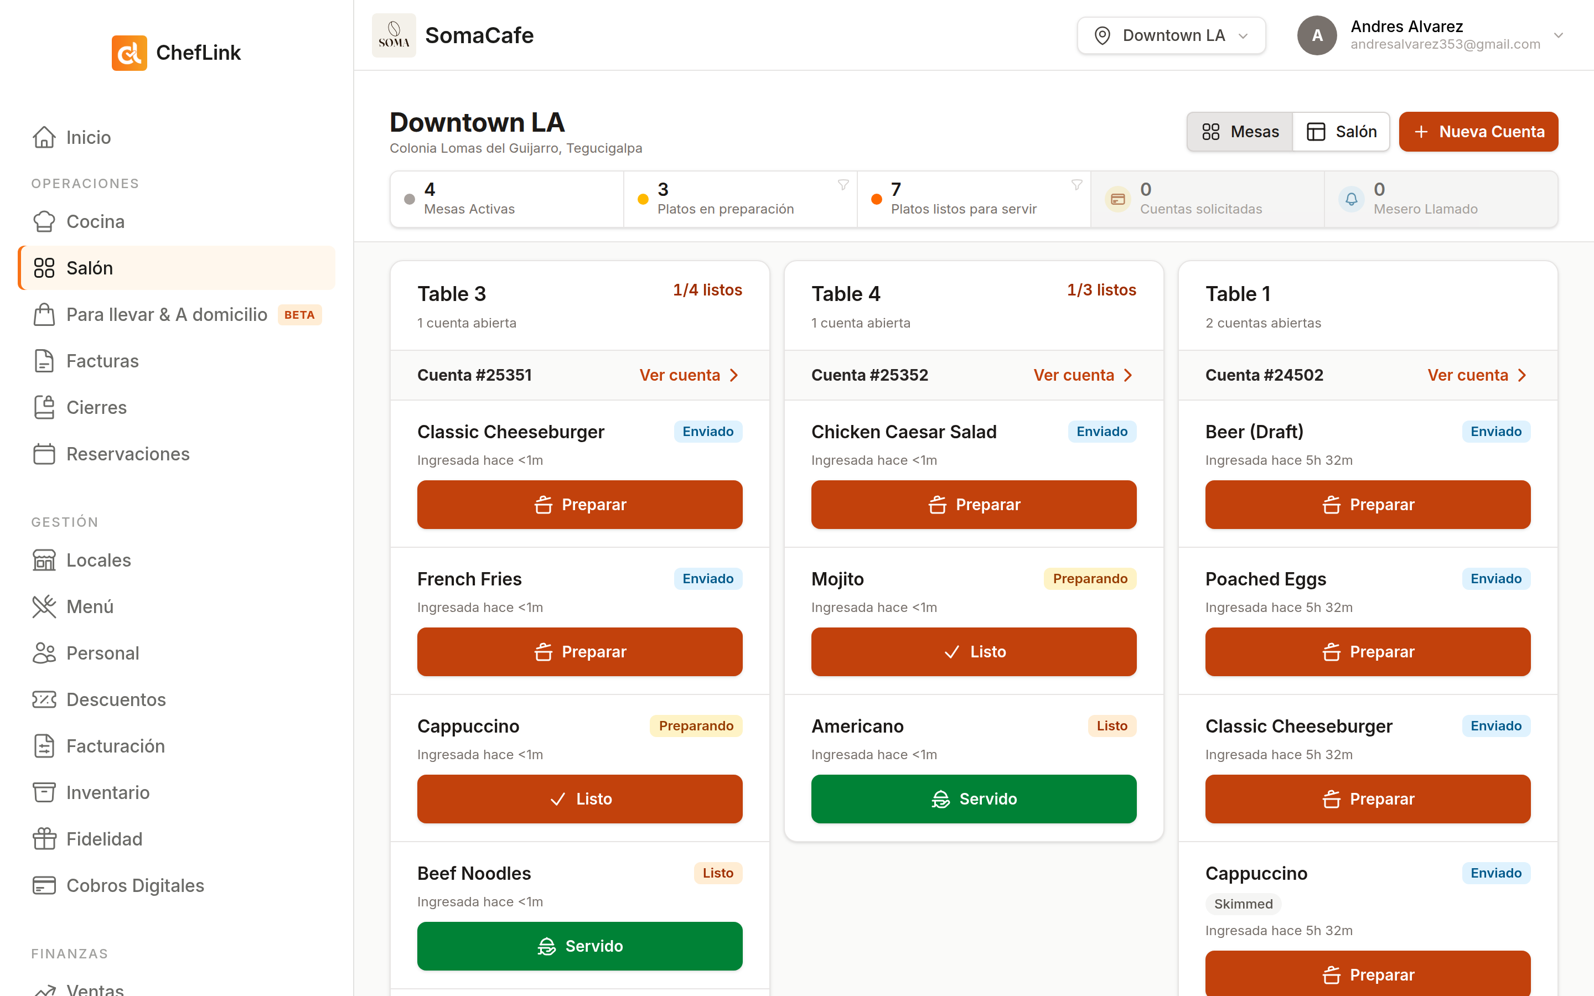Click Americano Listo status badge
This screenshot has width=1594, height=996.
1112,726
